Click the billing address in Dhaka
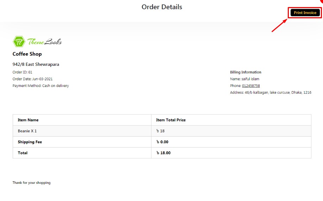323x201 pixels. coord(271,93)
